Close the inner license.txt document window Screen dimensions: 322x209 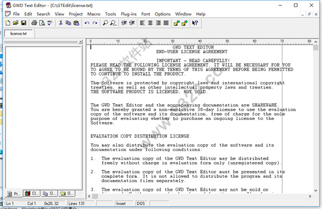pyautogui.click(x=316, y=14)
